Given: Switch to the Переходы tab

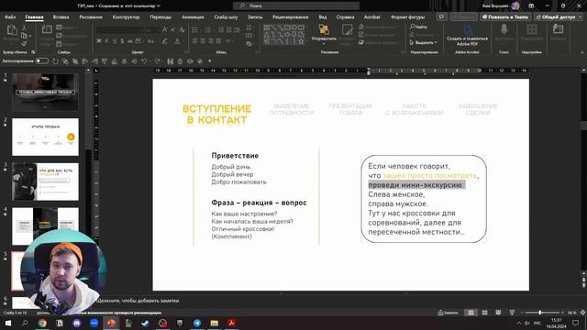Looking at the screenshot, I should coord(161,17).
